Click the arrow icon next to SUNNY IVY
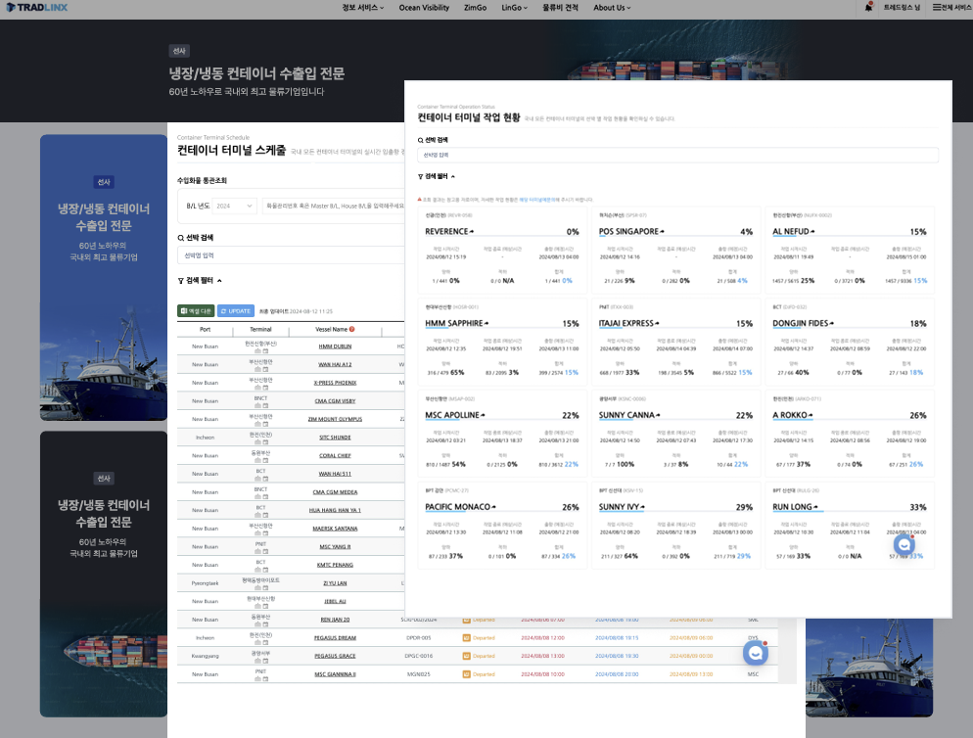 642,507
